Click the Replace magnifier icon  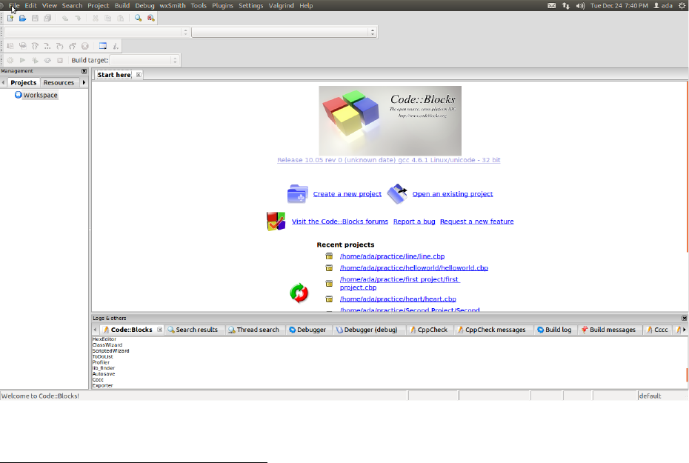point(150,18)
